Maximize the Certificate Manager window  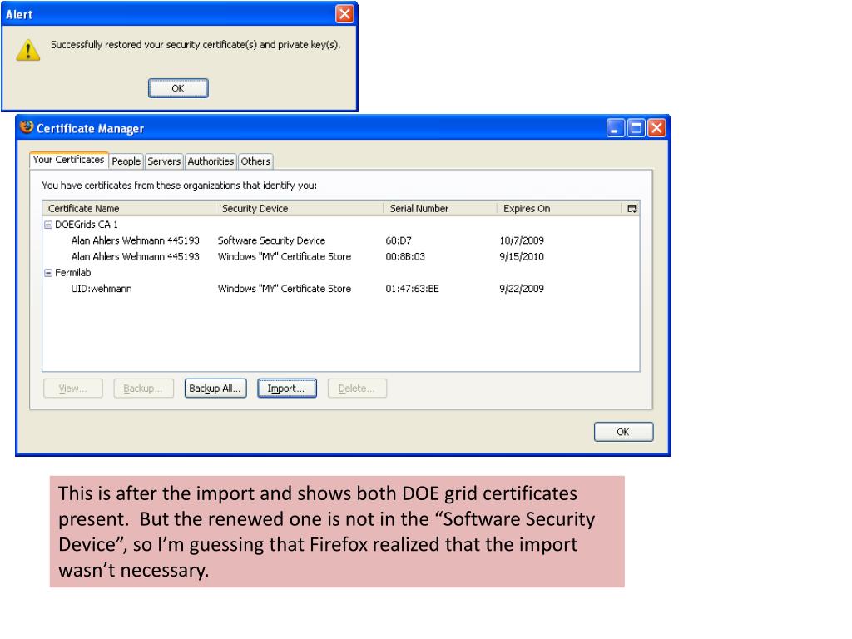click(636, 129)
